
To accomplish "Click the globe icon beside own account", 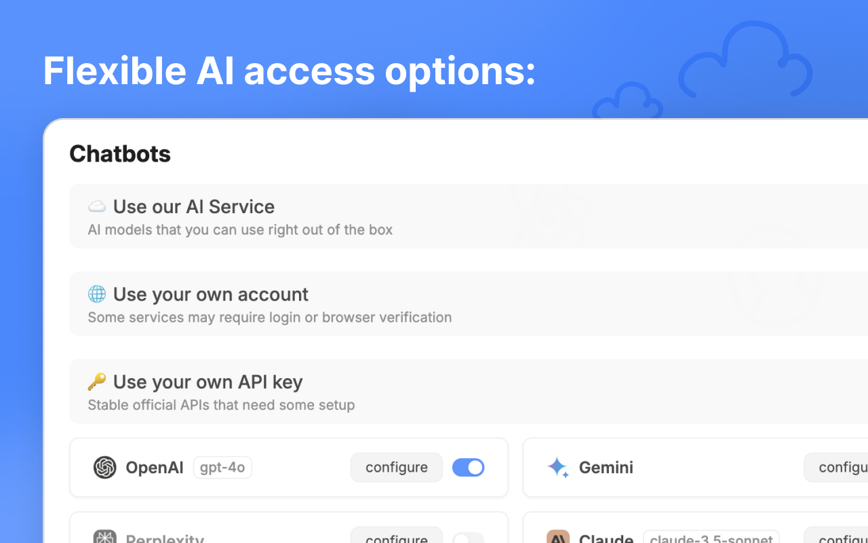I will (97, 294).
